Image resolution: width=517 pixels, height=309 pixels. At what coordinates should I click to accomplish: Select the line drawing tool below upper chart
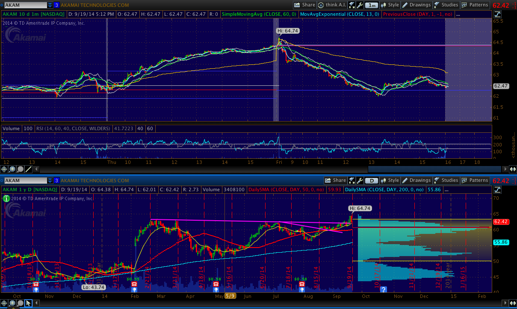[28, 169]
